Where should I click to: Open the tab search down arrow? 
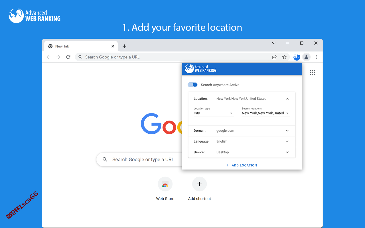(274, 43)
